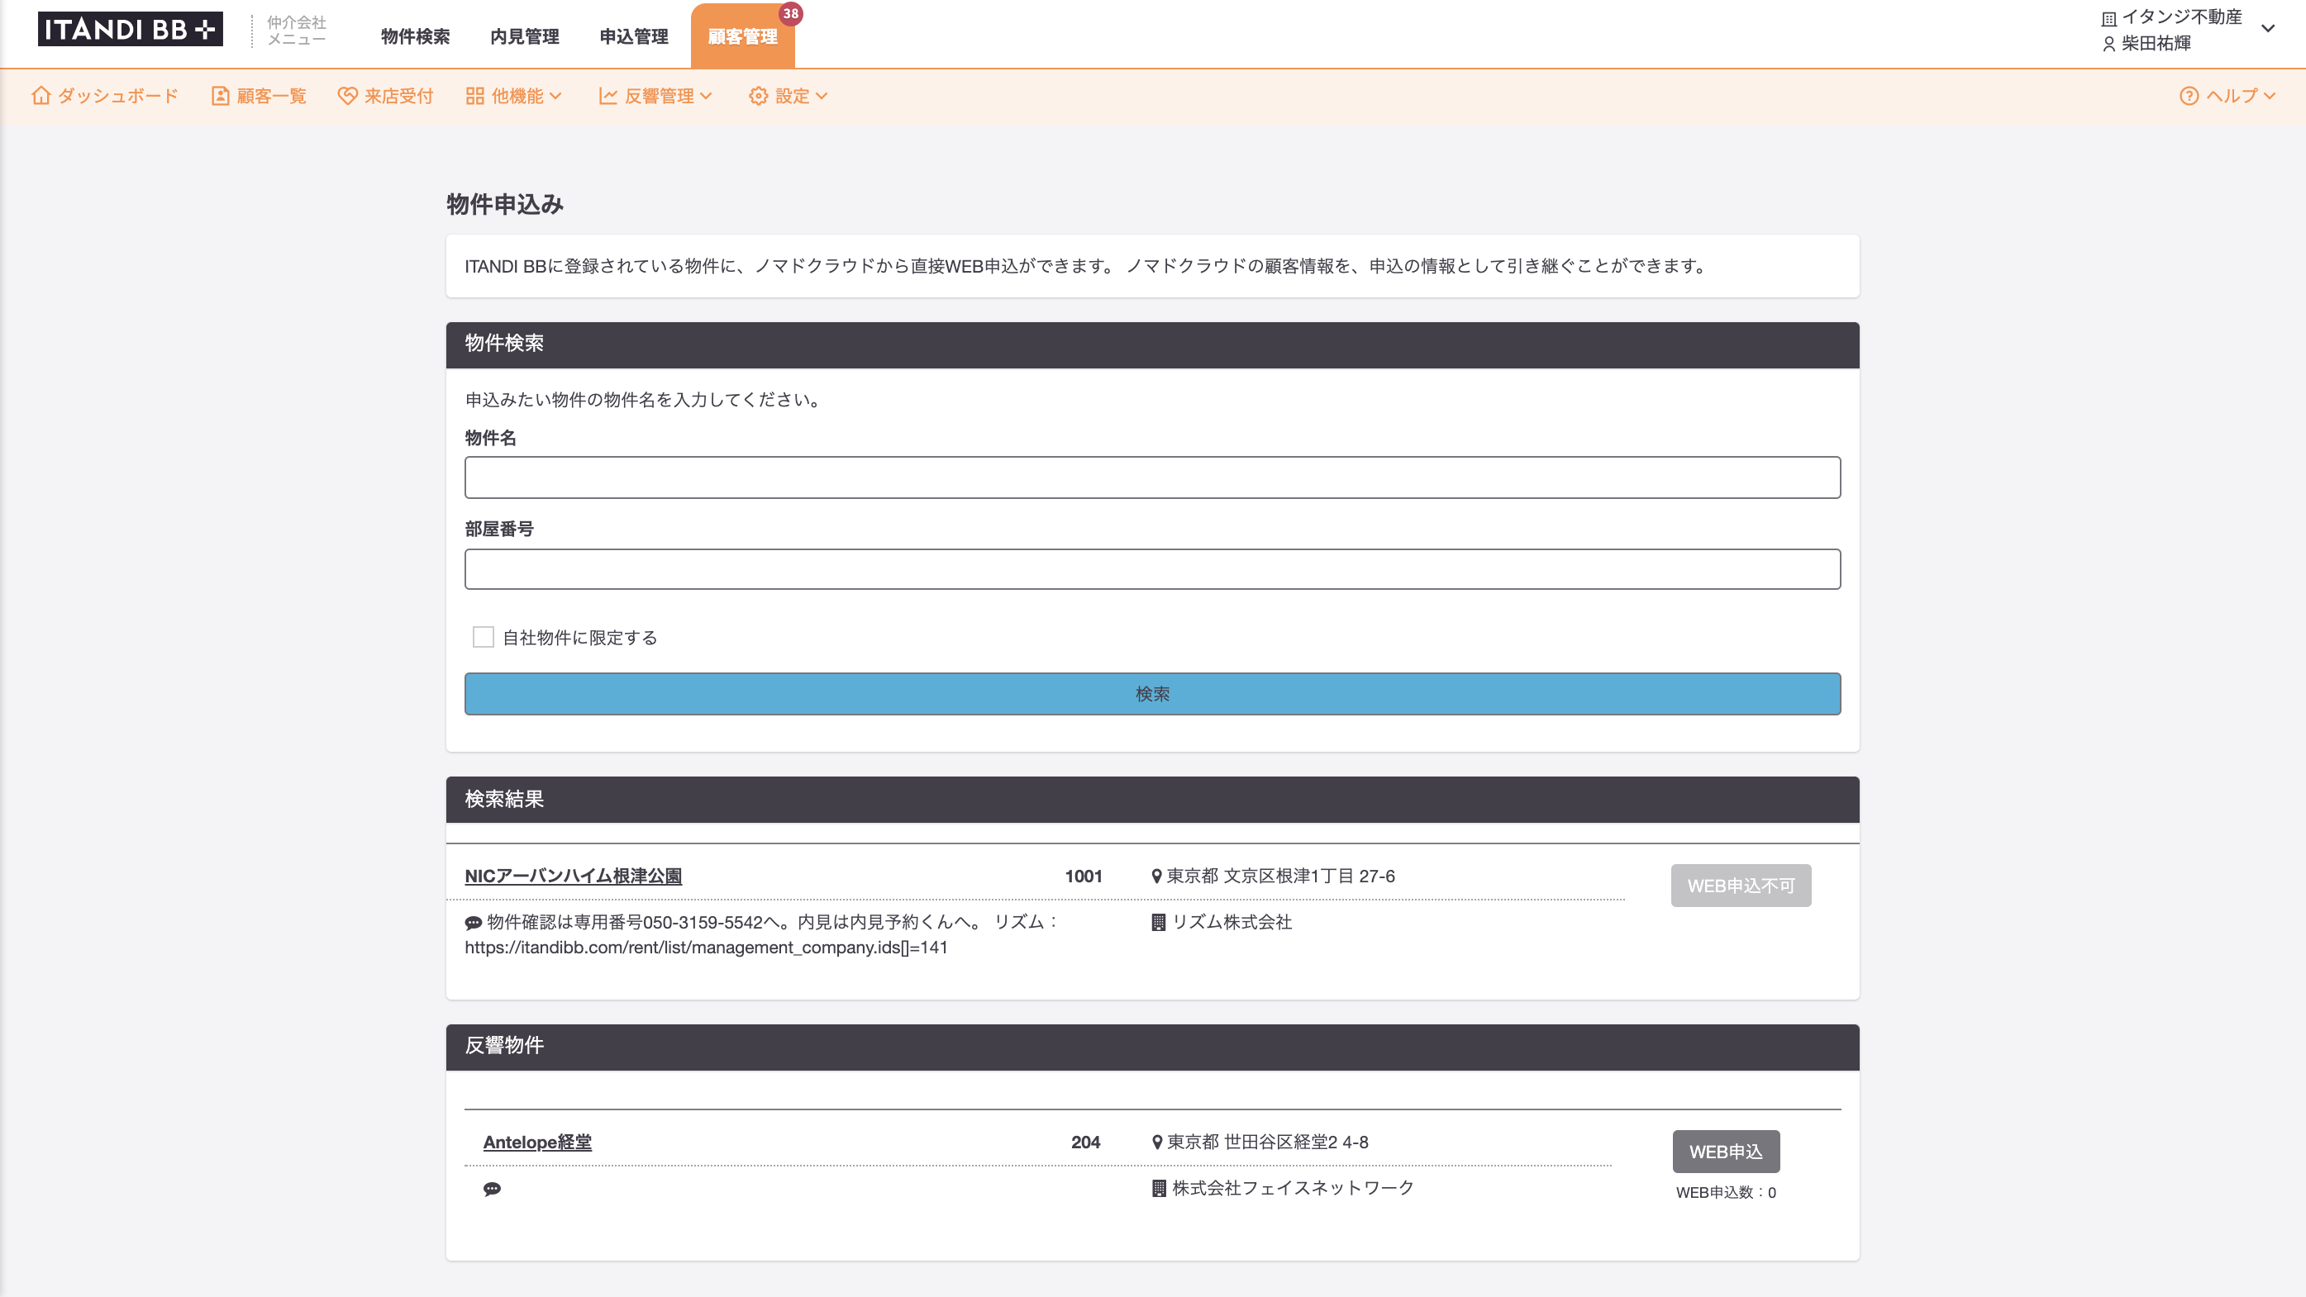Check 自社物件に限定する checkbox
Screen dimensions: 2306x1297
pyautogui.click(x=484, y=637)
